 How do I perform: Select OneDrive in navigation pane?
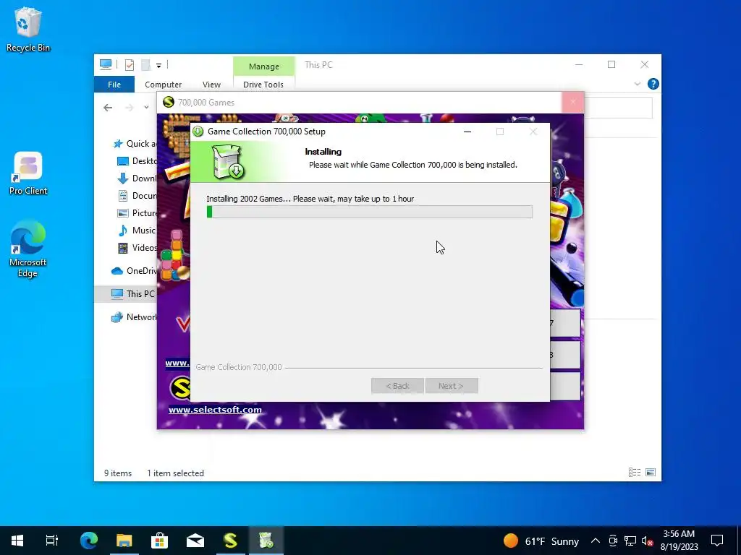tap(134, 271)
